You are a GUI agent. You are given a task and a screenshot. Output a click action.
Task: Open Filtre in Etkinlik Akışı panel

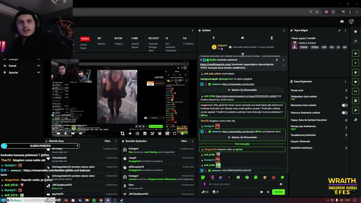click(x=107, y=141)
